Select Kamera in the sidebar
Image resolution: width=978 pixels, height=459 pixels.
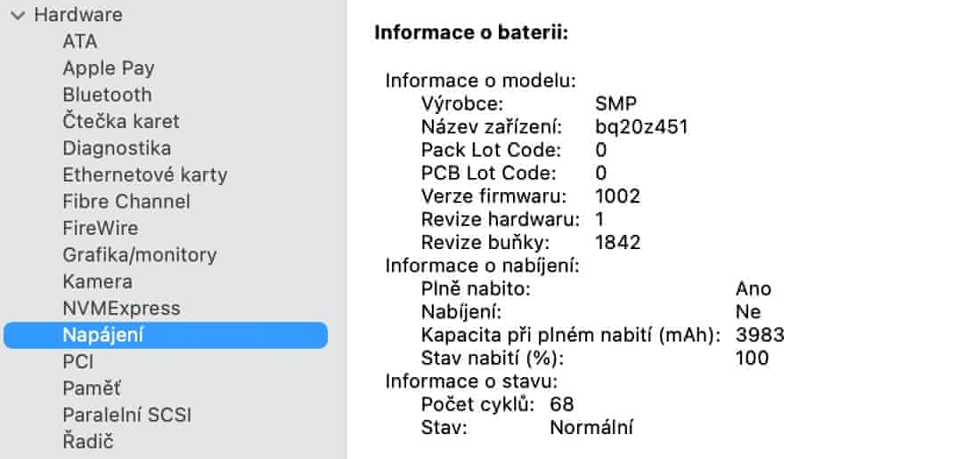[x=97, y=281]
